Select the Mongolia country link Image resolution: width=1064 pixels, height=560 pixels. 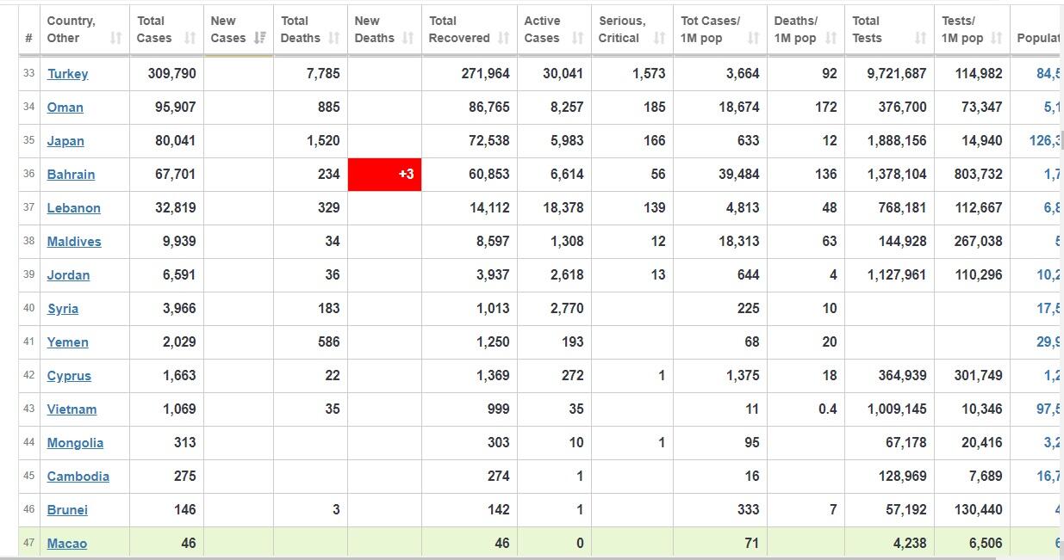click(x=75, y=443)
